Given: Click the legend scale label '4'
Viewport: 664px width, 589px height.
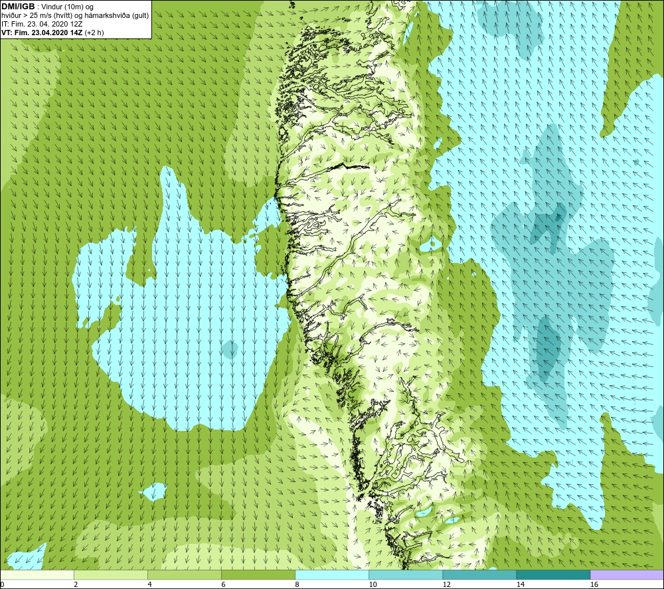Looking at the screenshot, I should click(x=149, y=584).
